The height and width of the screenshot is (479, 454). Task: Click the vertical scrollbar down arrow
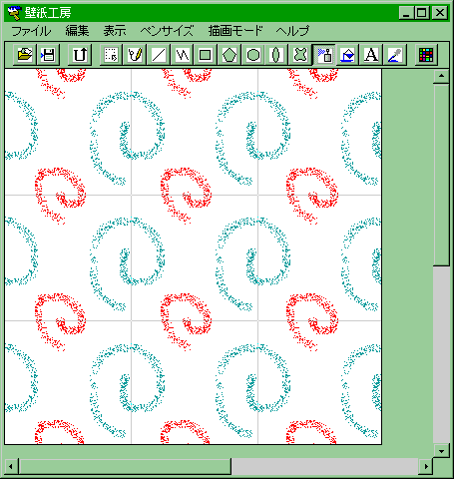pyautogui.click(x=441, y=451)
